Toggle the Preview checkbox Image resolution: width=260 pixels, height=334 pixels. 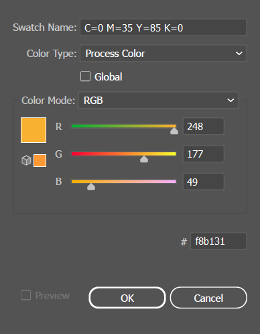point(25,295)
